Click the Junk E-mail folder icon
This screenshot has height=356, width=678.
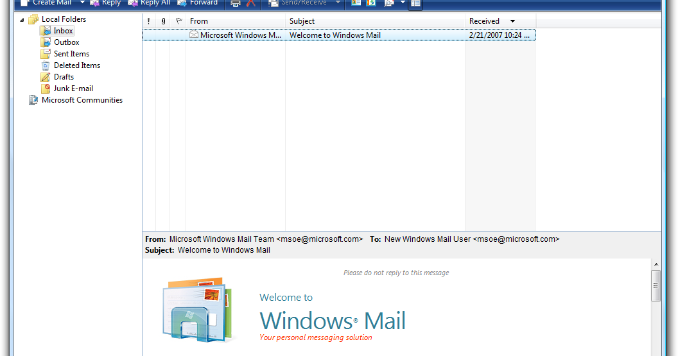pos(46,89)
